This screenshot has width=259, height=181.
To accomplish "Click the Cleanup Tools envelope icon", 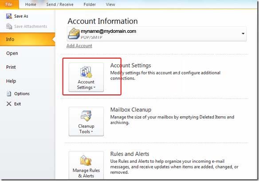I will 86,116.
